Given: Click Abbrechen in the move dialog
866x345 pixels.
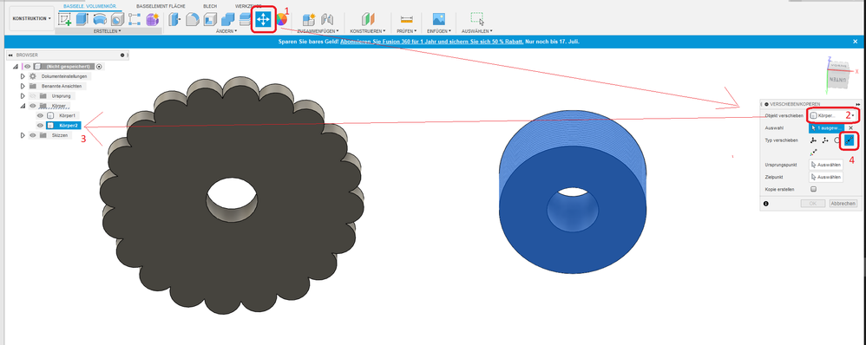Looking at the screenshot, I should tap(843, 204).
